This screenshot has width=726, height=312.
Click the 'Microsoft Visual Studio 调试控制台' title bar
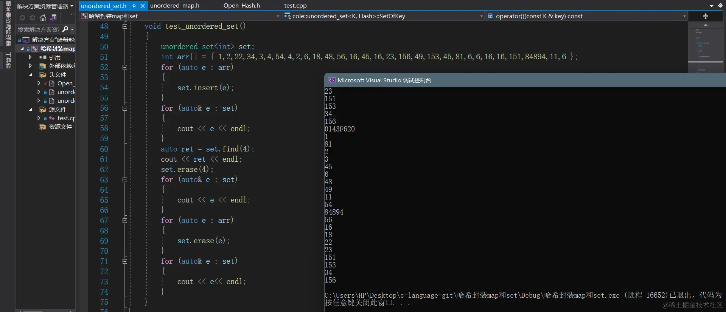[525, 80]
